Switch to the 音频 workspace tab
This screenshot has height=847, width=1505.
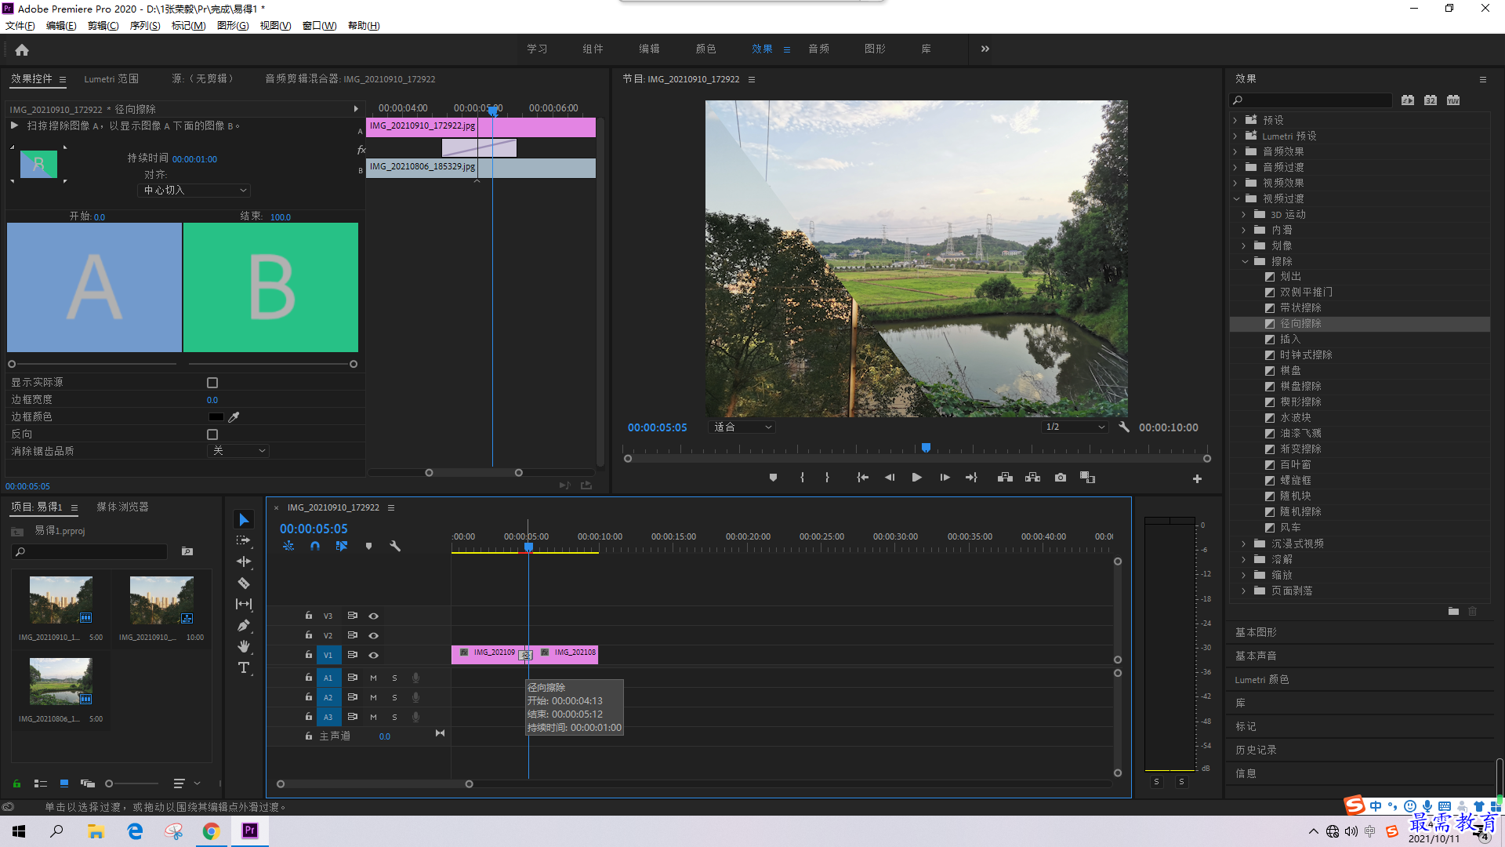pyautogui.click(x=818, y=49)
